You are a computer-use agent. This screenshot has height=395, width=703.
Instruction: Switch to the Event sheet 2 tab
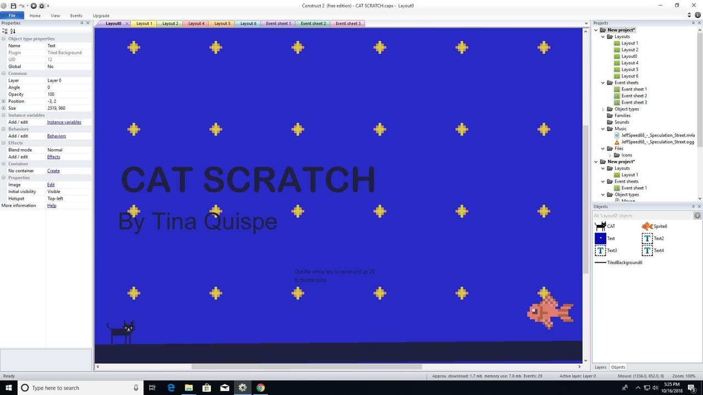pyautogui.click(x=313, y=24)
